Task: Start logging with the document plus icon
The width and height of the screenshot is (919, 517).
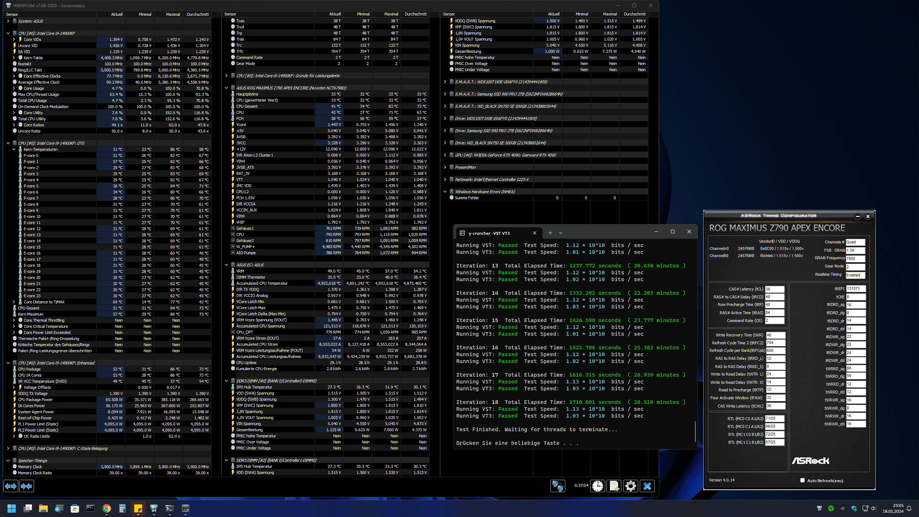Action: [x=614, y=486]
